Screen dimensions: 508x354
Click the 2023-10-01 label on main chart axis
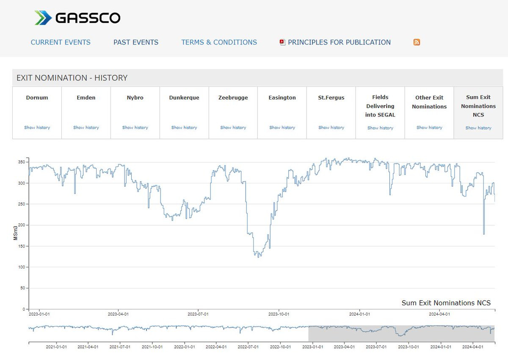click(x=279, y=314)
